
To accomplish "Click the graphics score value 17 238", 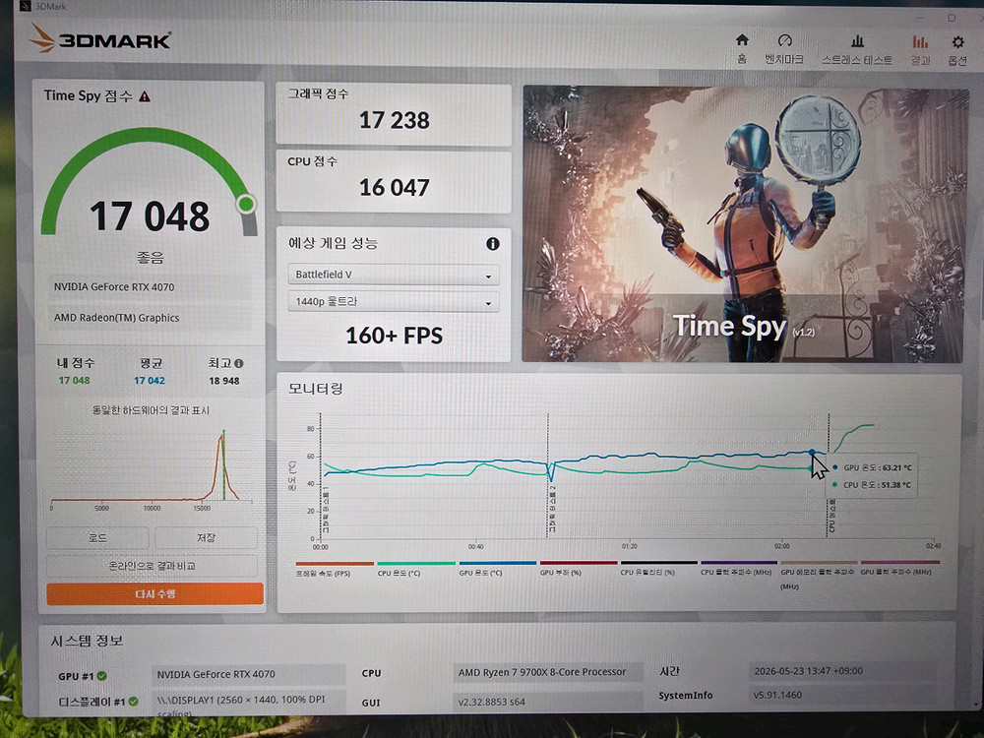I will tap(395, 120).
